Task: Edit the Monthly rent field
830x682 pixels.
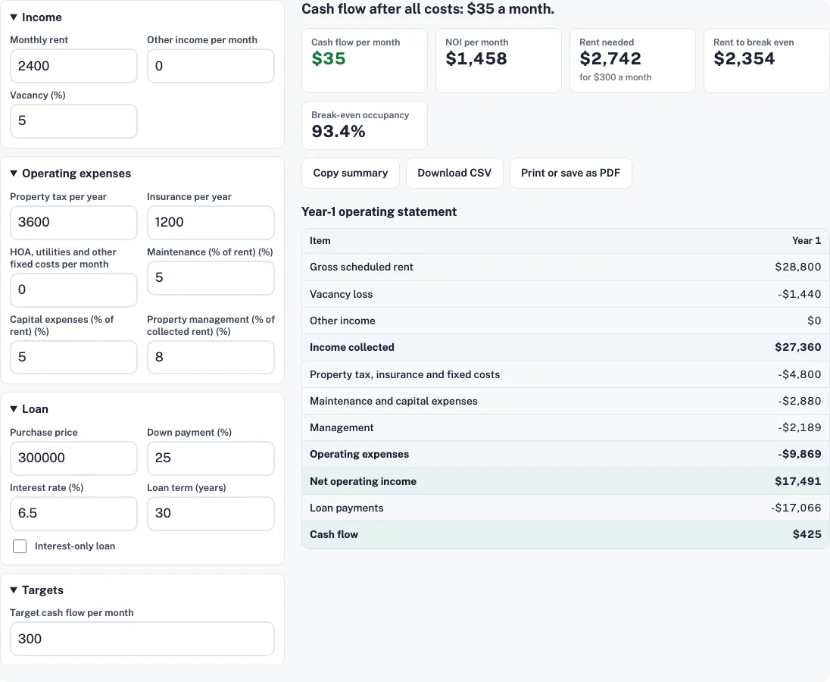Action: [x=73, y=66]
